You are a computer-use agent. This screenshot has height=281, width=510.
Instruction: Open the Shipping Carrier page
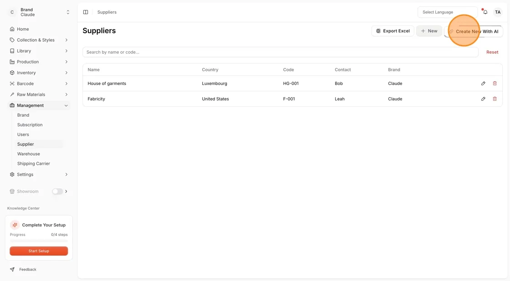(34, 164)
